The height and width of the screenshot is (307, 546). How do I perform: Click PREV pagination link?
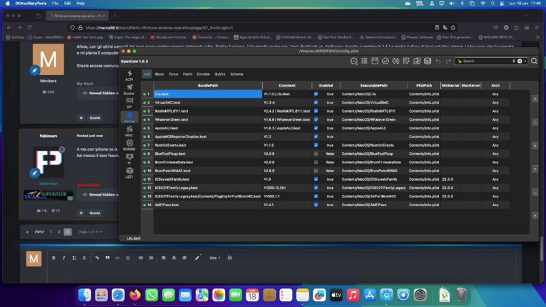pyautogui.click(x=39, y=232)
